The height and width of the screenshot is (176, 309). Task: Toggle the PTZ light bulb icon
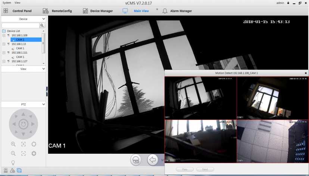coord(13,162)
